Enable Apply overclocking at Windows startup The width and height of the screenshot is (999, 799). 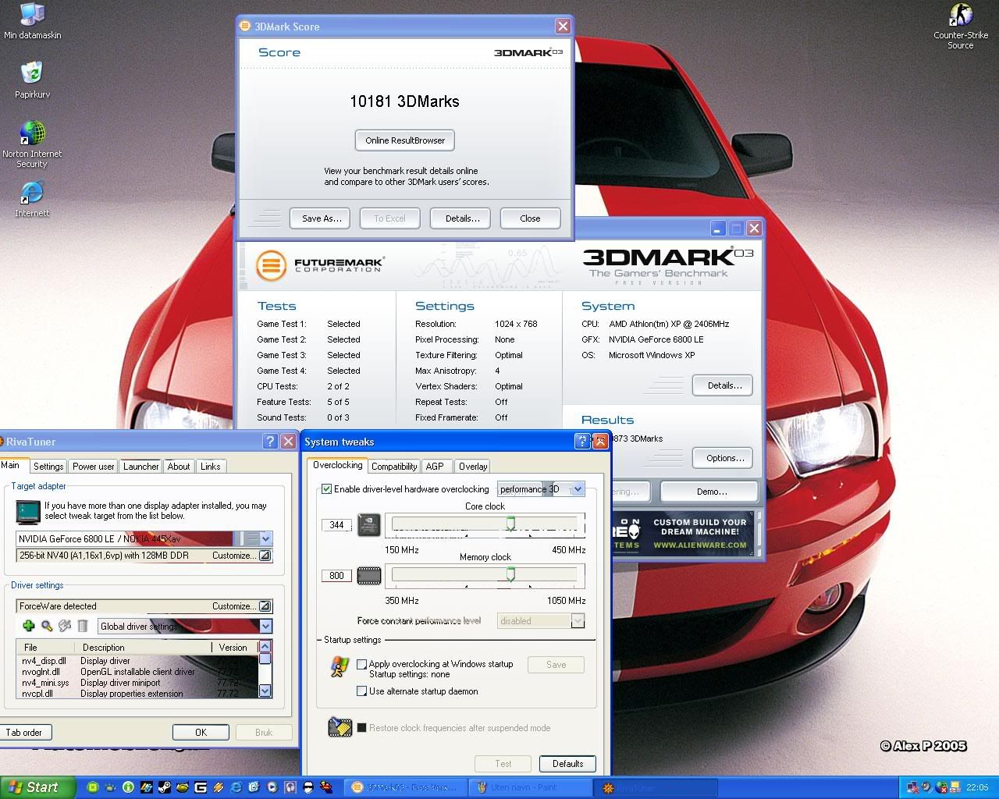[x=361, y=664]
